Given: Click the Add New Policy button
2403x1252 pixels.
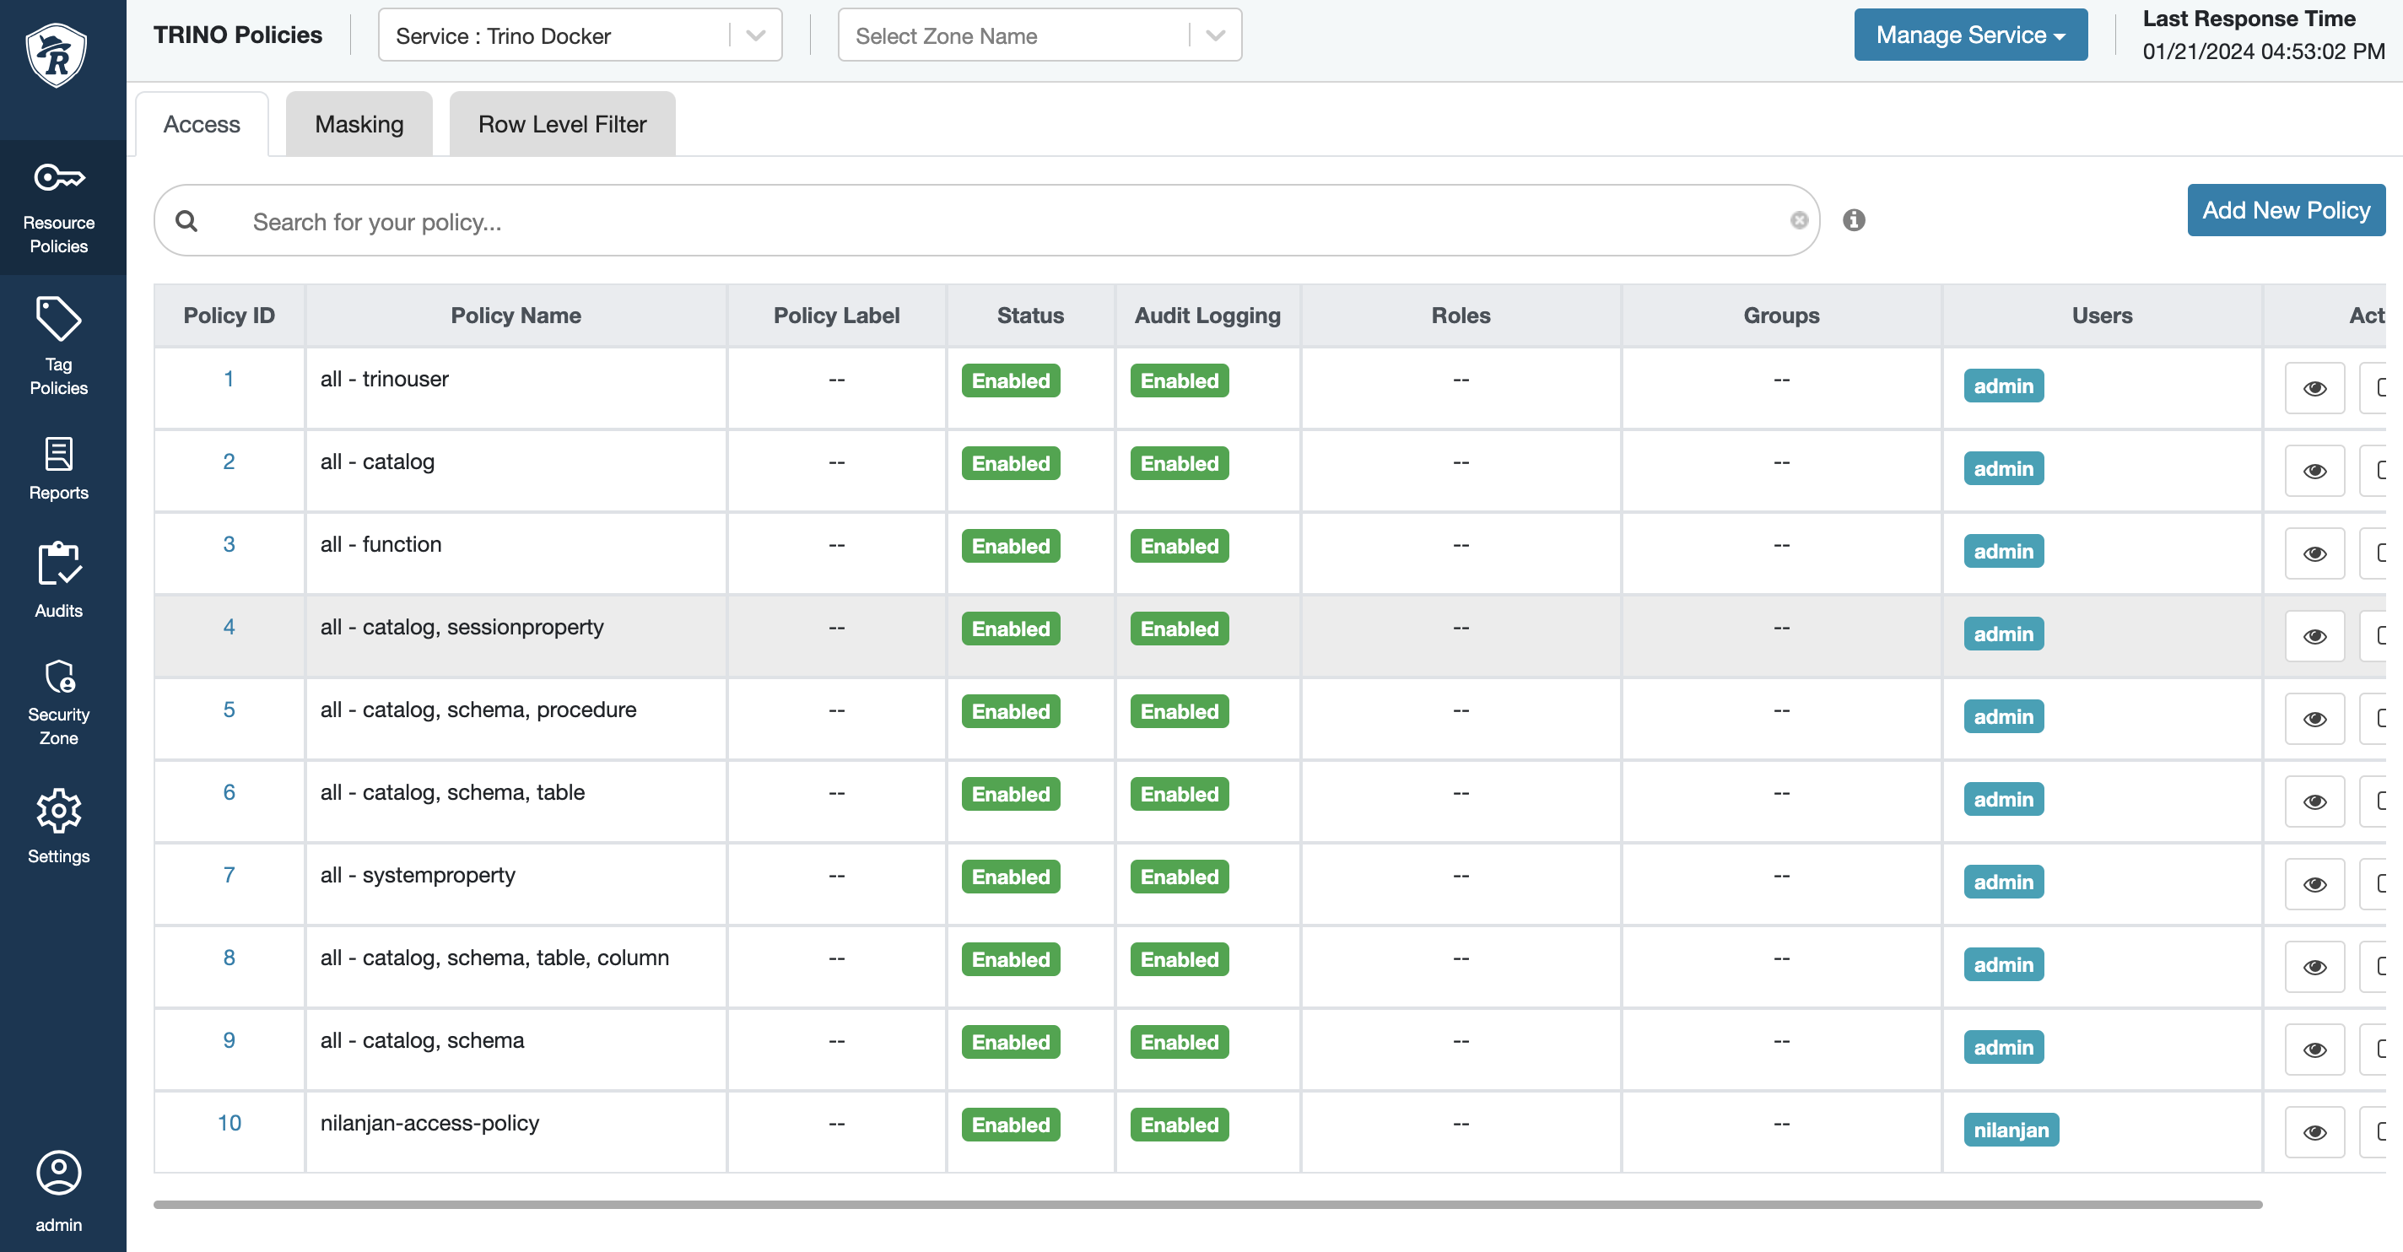Looking at the screenshot, I should [2285, 210].
